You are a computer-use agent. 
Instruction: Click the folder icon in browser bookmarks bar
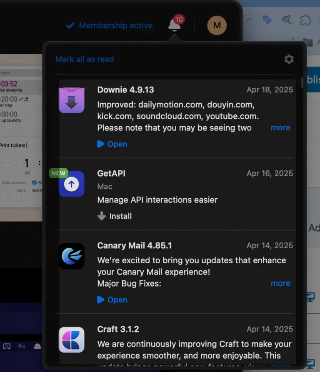(x=307, y=42)
